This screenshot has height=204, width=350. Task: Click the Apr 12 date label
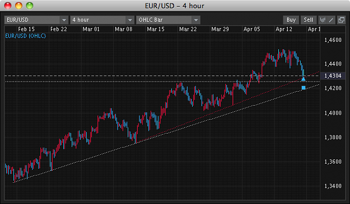[284, 29]
